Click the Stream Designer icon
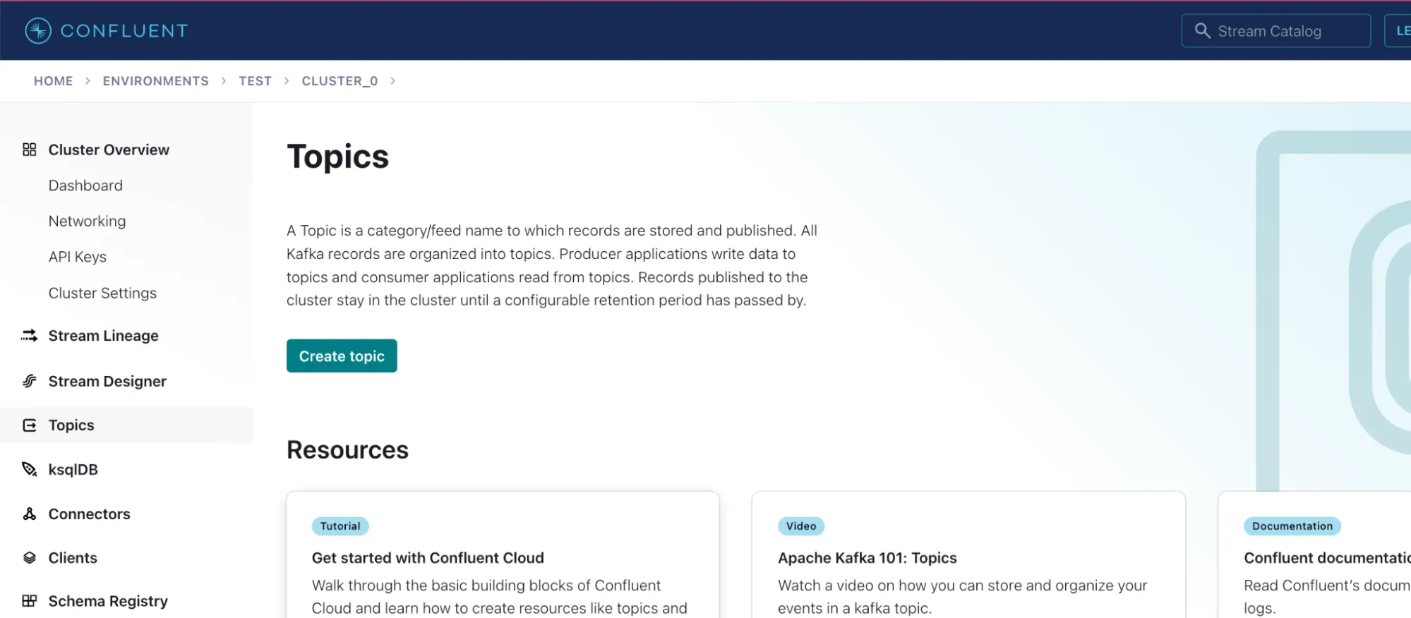1411x618 pixels. [29, 381]
